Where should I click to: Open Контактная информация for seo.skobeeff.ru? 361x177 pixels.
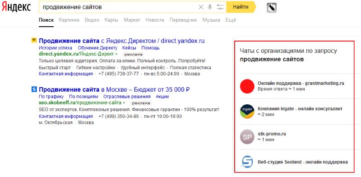click(66, 116)
